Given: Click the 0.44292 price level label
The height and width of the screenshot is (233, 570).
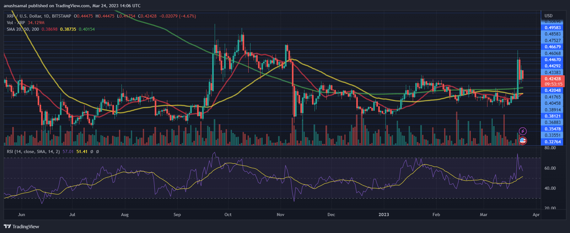Looking at the screenshot, I should click(x=553, y=66).
